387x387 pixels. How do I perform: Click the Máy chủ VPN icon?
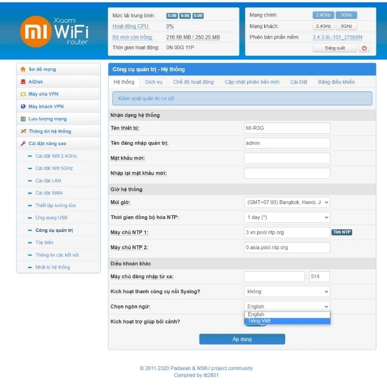coord(23,94)
